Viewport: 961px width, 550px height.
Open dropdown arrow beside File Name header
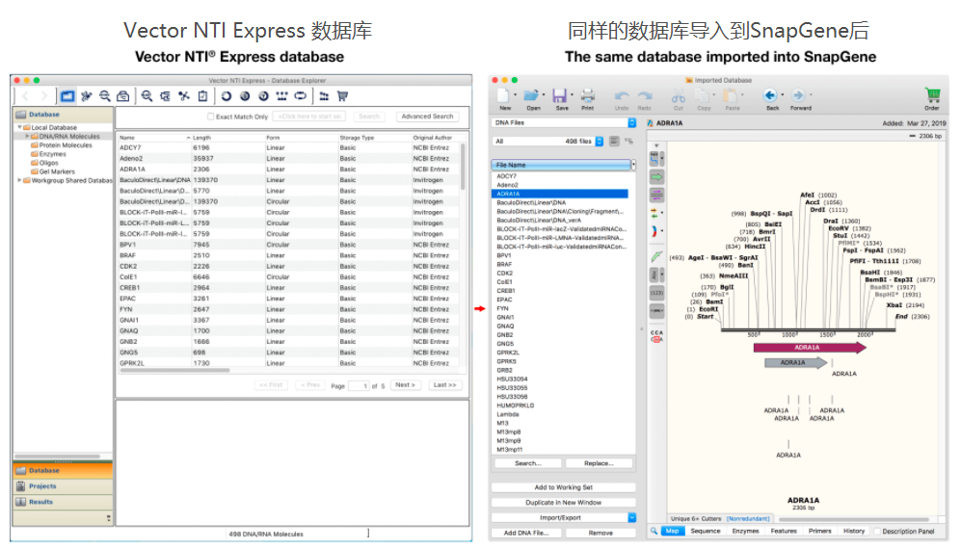click(633, 165)
